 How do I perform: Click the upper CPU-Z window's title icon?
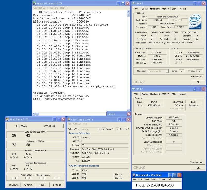[134, 3]
